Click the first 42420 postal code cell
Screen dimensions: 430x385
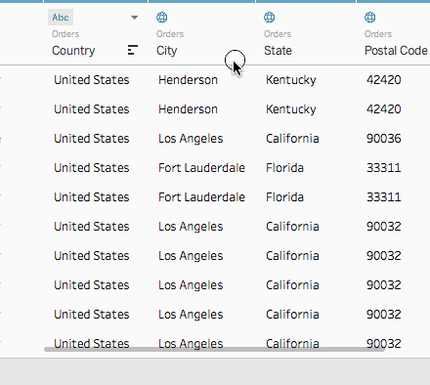click(x=384, y=80)
